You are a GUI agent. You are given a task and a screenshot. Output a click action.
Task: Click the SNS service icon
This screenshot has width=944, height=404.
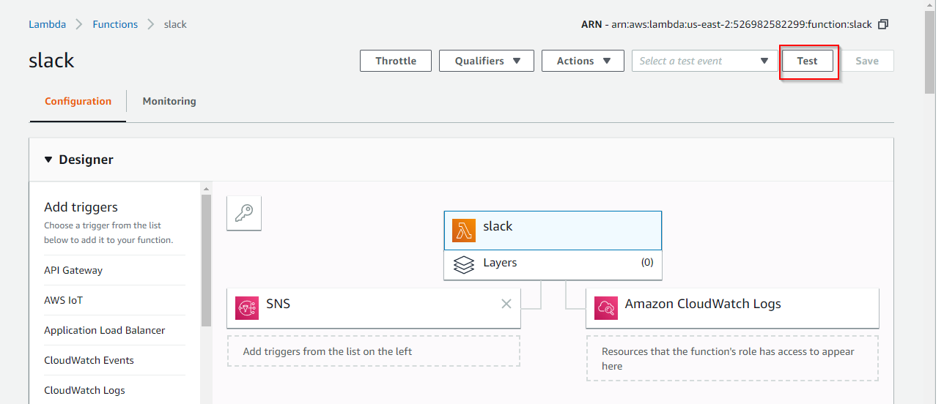pos(247,308)
